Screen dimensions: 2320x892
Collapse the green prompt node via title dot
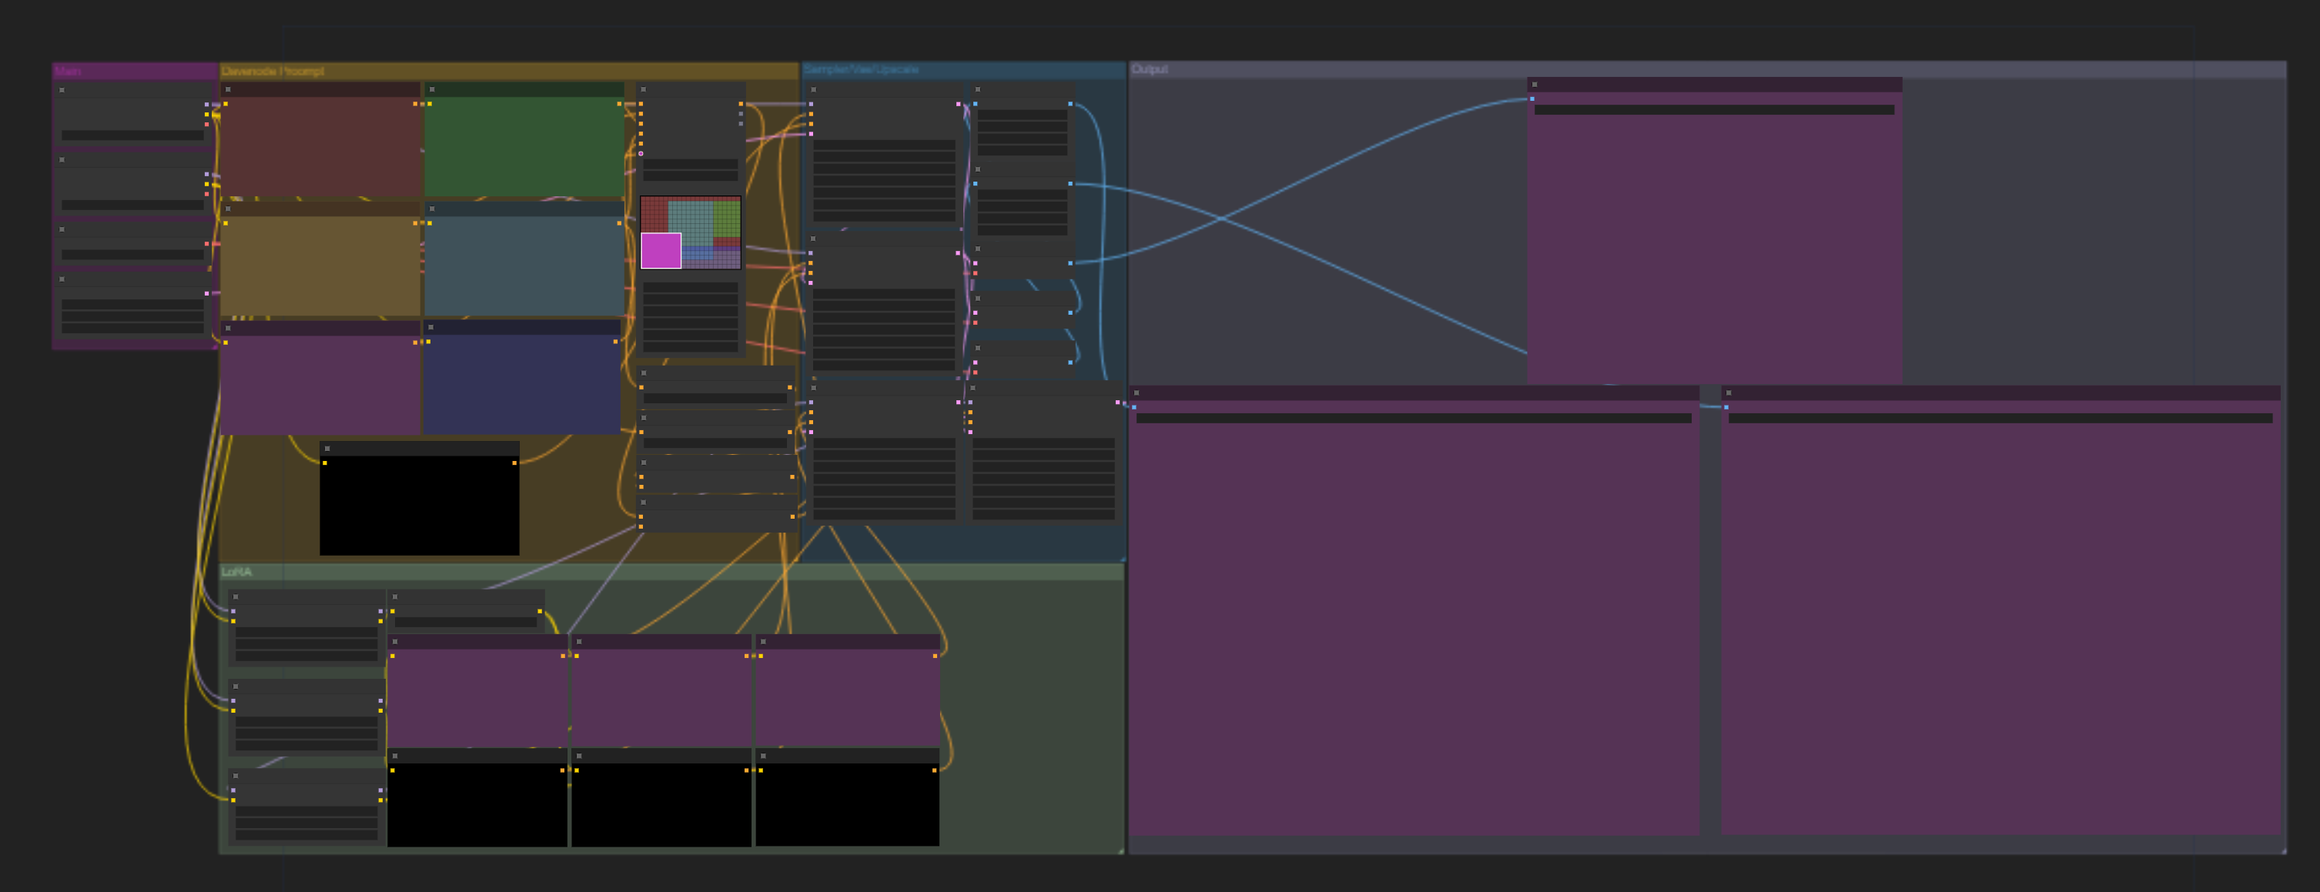[432, 90]
